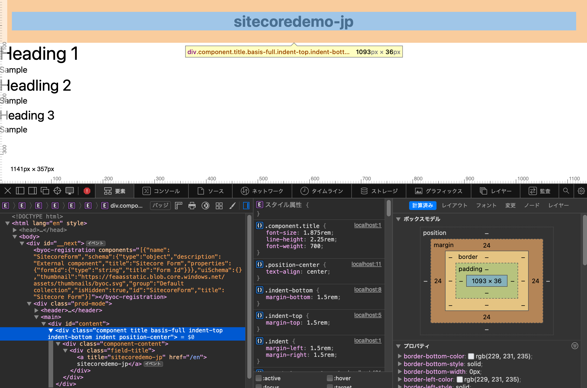Click the イベント badge next to div id="__next"

click(x=96, y=243)
